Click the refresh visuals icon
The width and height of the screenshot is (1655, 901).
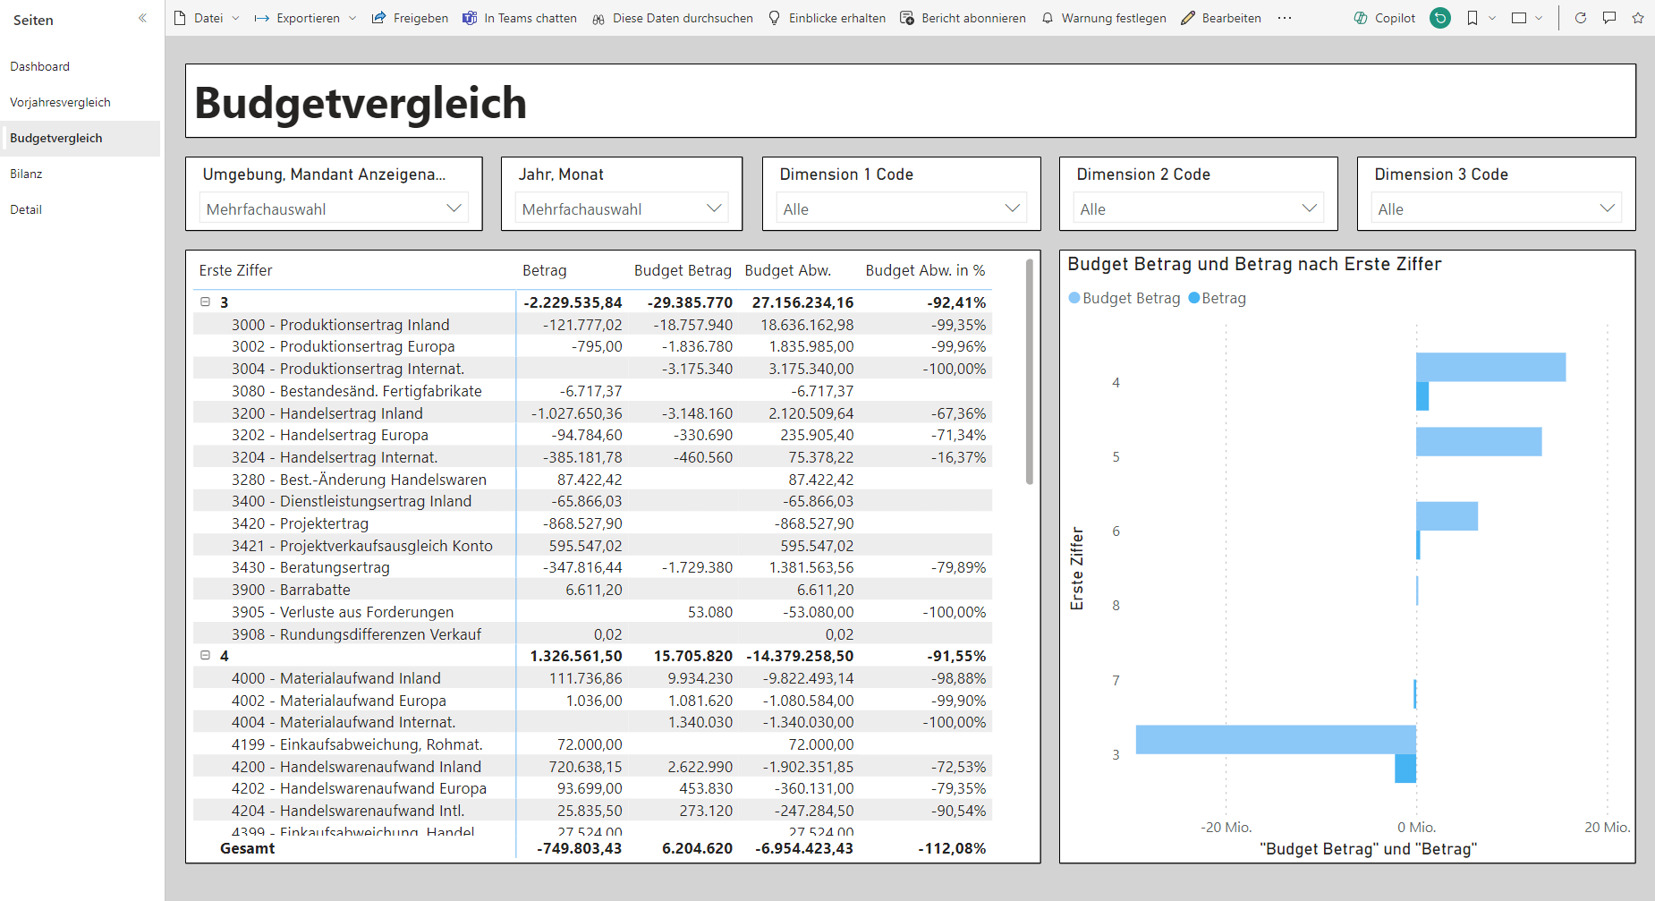pos(1581,18)
